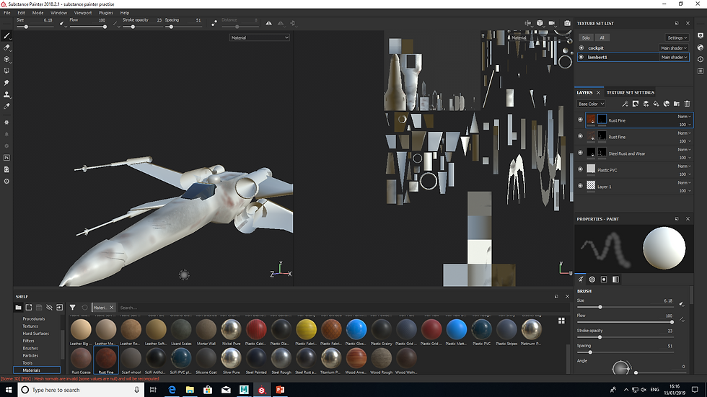The width and height of the screenshot is (707, 397).
Task: Toggle shelf hidden-items eye icon
Action: pos(49,308)
